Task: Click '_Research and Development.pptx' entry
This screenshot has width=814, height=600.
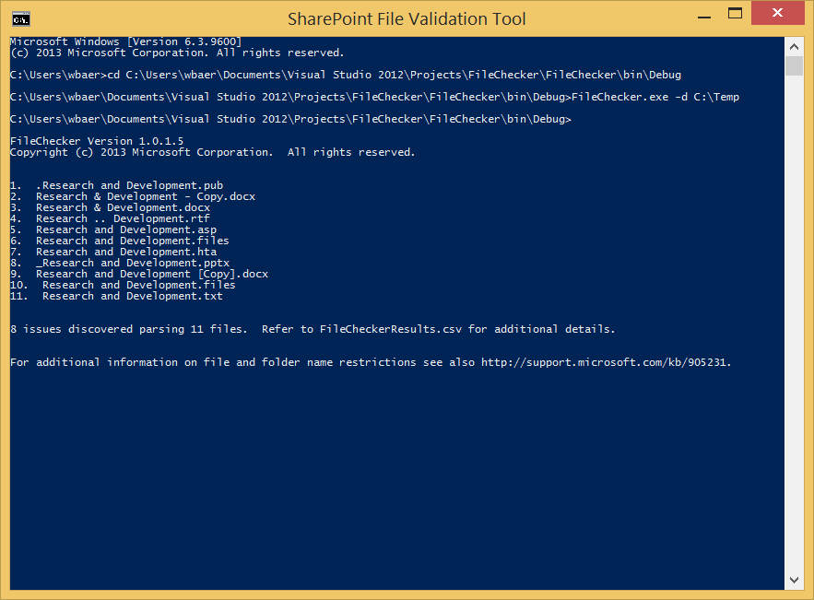Action: 133,263
